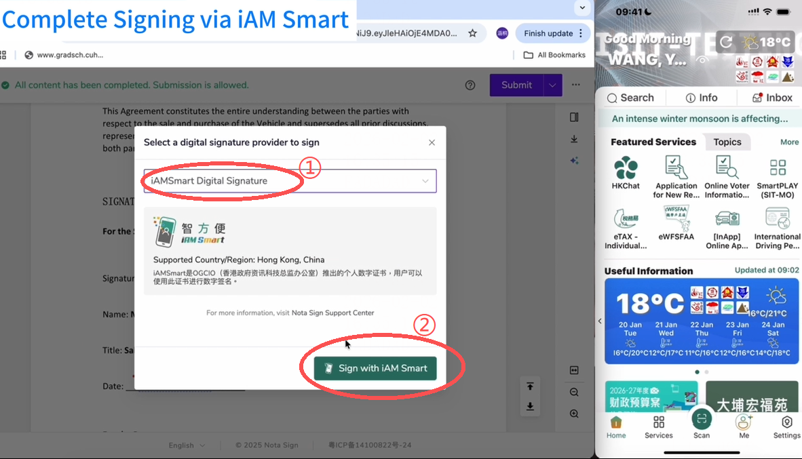This screenshot has height=459, width=802.
Task: Open the Inbox in the mobile app
Action: click(x=772, y=98)
